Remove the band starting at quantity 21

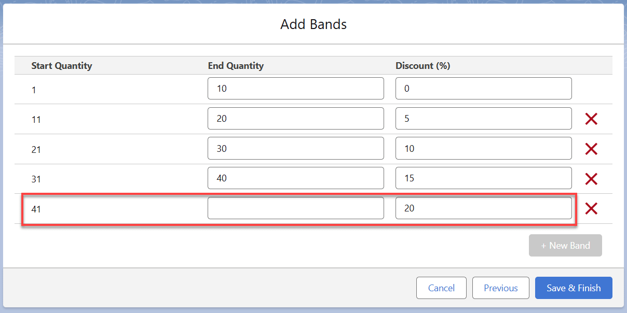click(x=591, y=149)
